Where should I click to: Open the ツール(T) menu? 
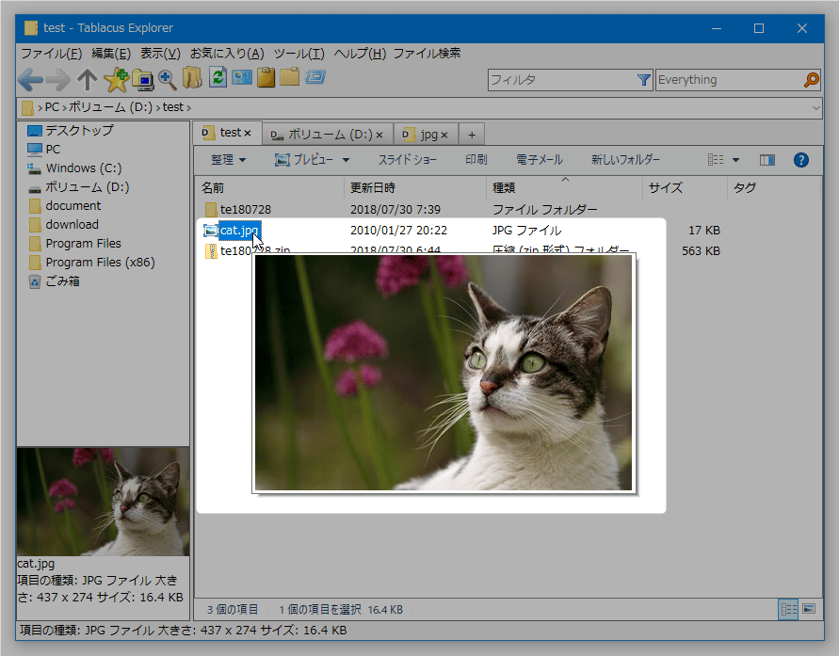click(299, 54)
